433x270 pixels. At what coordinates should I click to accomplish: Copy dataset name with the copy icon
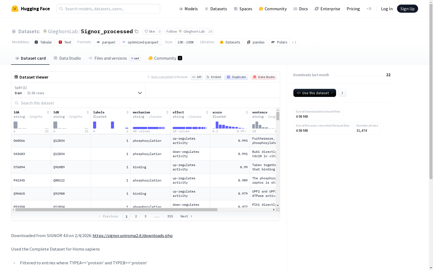tap(137, 32)
